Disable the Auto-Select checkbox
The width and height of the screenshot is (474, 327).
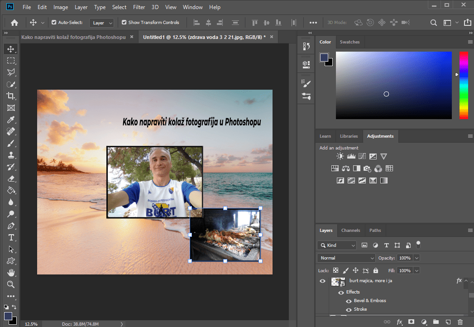point(54,23)
